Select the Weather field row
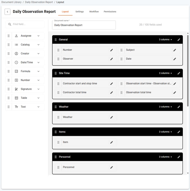The width and height of the screenshot is (190, 191). tap(86, 117)
